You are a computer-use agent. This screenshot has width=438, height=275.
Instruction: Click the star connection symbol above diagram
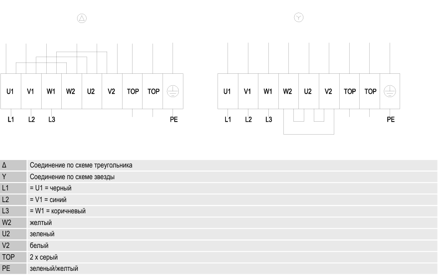tap(299, 17)
